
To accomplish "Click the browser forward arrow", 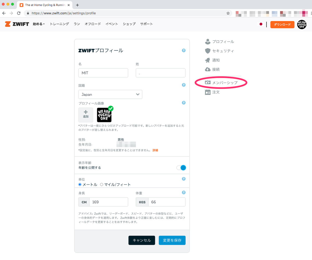I will click(11, 13).
